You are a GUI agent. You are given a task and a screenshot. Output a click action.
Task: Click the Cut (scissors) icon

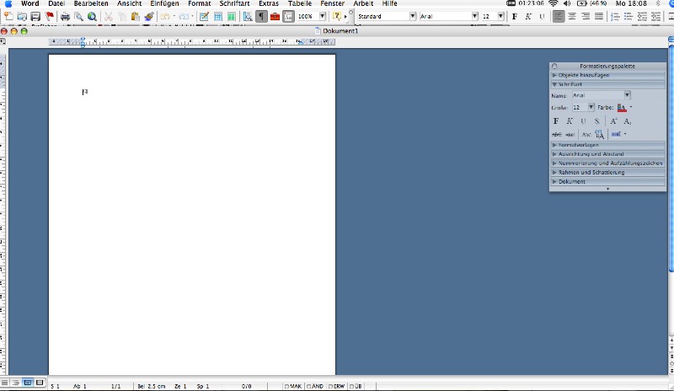[x=109, y=17]
